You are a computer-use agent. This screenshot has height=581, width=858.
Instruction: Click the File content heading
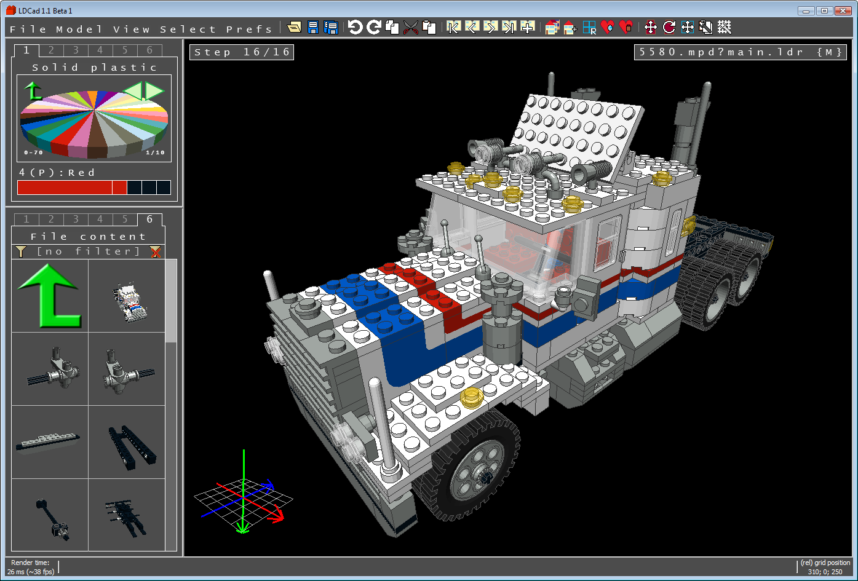pyautogui.click(x=89, y=236)
